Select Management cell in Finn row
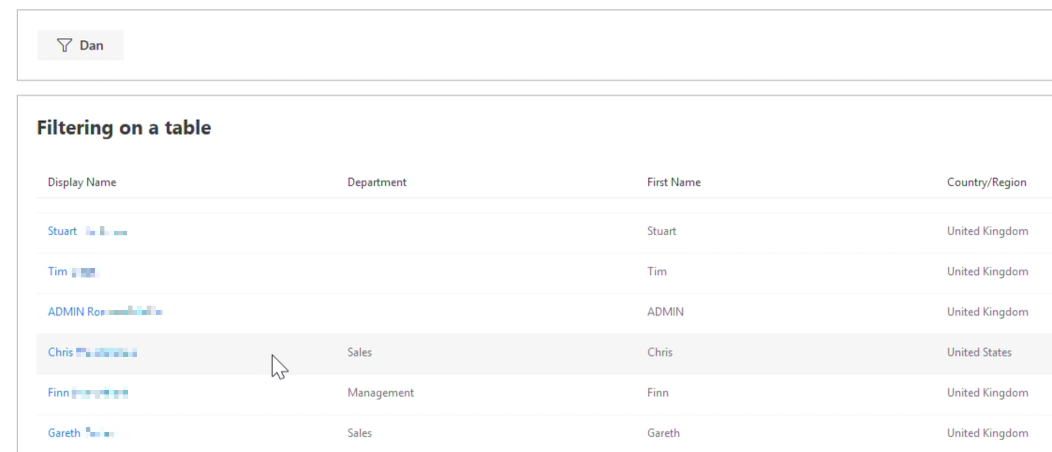 [380, 393]
